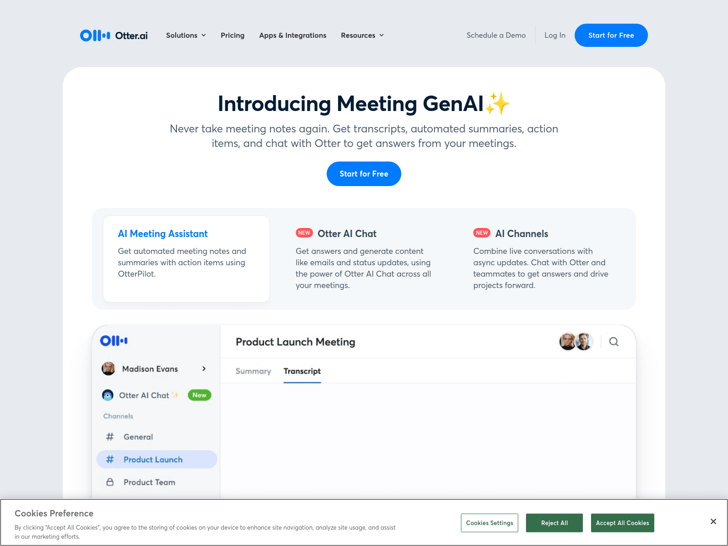Open the Product Launch channel
Image resolution: width=728 pixels, height=546 pixels.
157,460
